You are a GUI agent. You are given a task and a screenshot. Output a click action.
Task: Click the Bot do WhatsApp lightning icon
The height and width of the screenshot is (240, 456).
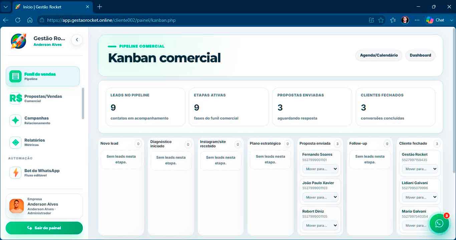click(x=15, y=173)
